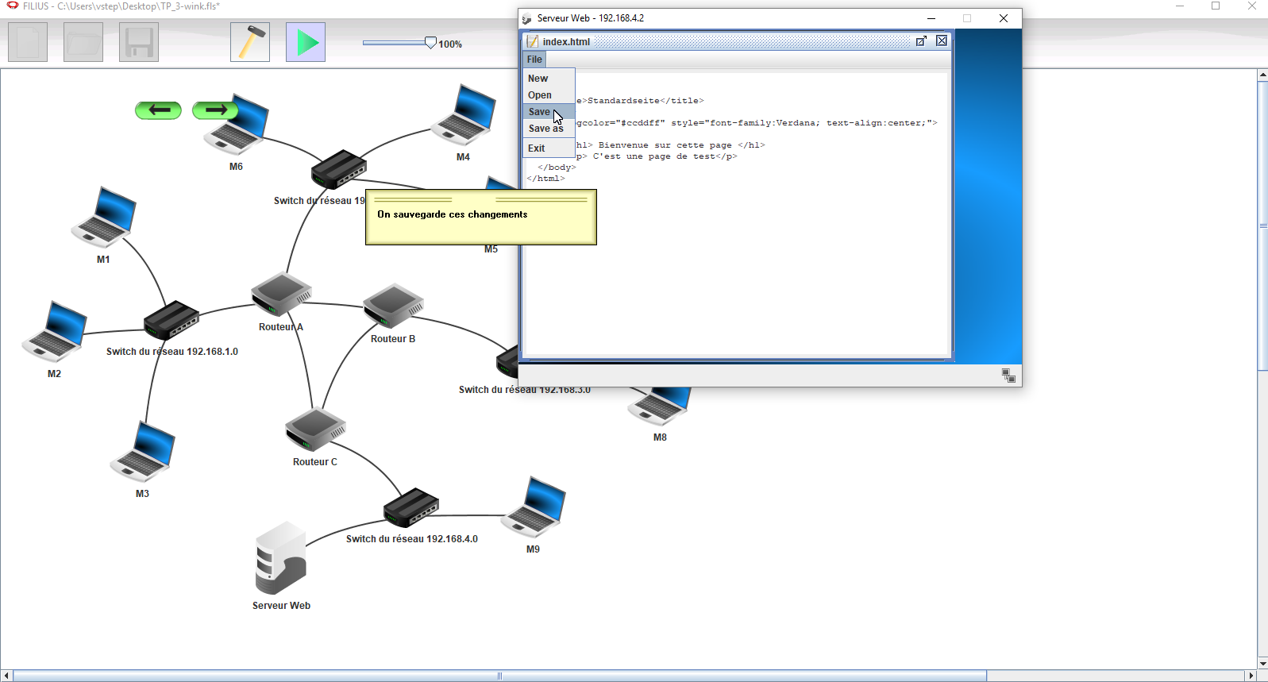The height and width of the screenshot is (682, 1268).
Task: Click the simulation speed slider handle
Action: pyautogui.click(x=430, y=43)
